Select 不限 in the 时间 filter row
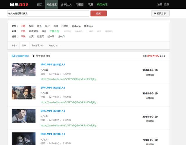The height and width of the screenshot is (145, 186). pos(23,37)
